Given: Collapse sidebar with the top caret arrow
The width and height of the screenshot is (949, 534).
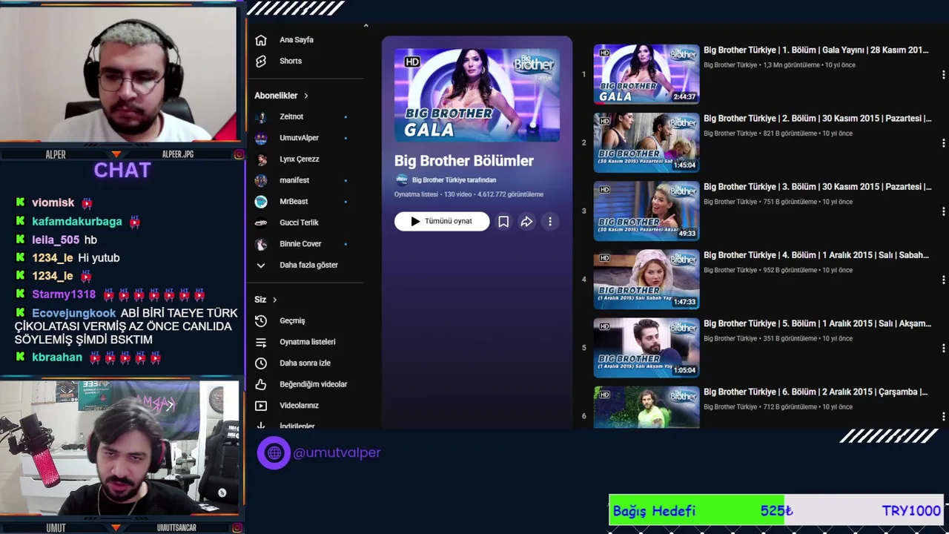Looking at the screenshot, I should pos(366,26).
